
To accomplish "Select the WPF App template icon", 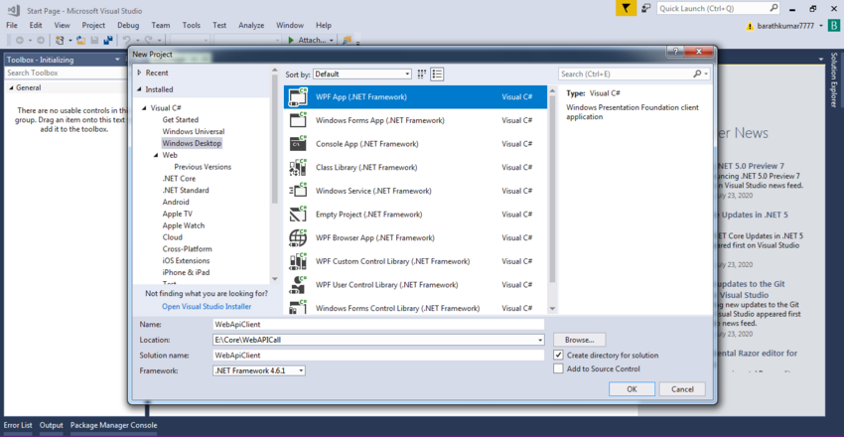I will point(297,97).
